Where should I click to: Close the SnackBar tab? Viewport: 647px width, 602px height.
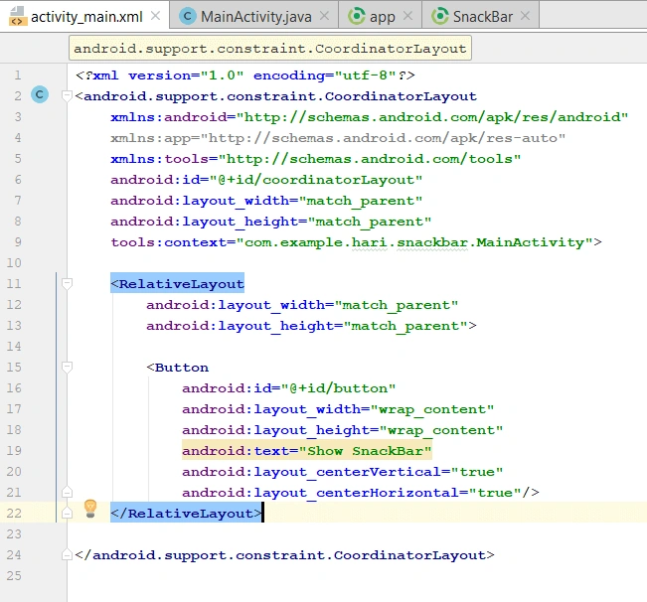click(525, 16)
